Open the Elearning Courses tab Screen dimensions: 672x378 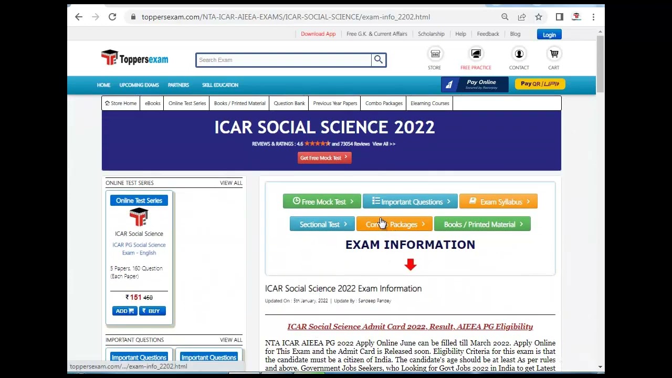[x=430, y=103]
